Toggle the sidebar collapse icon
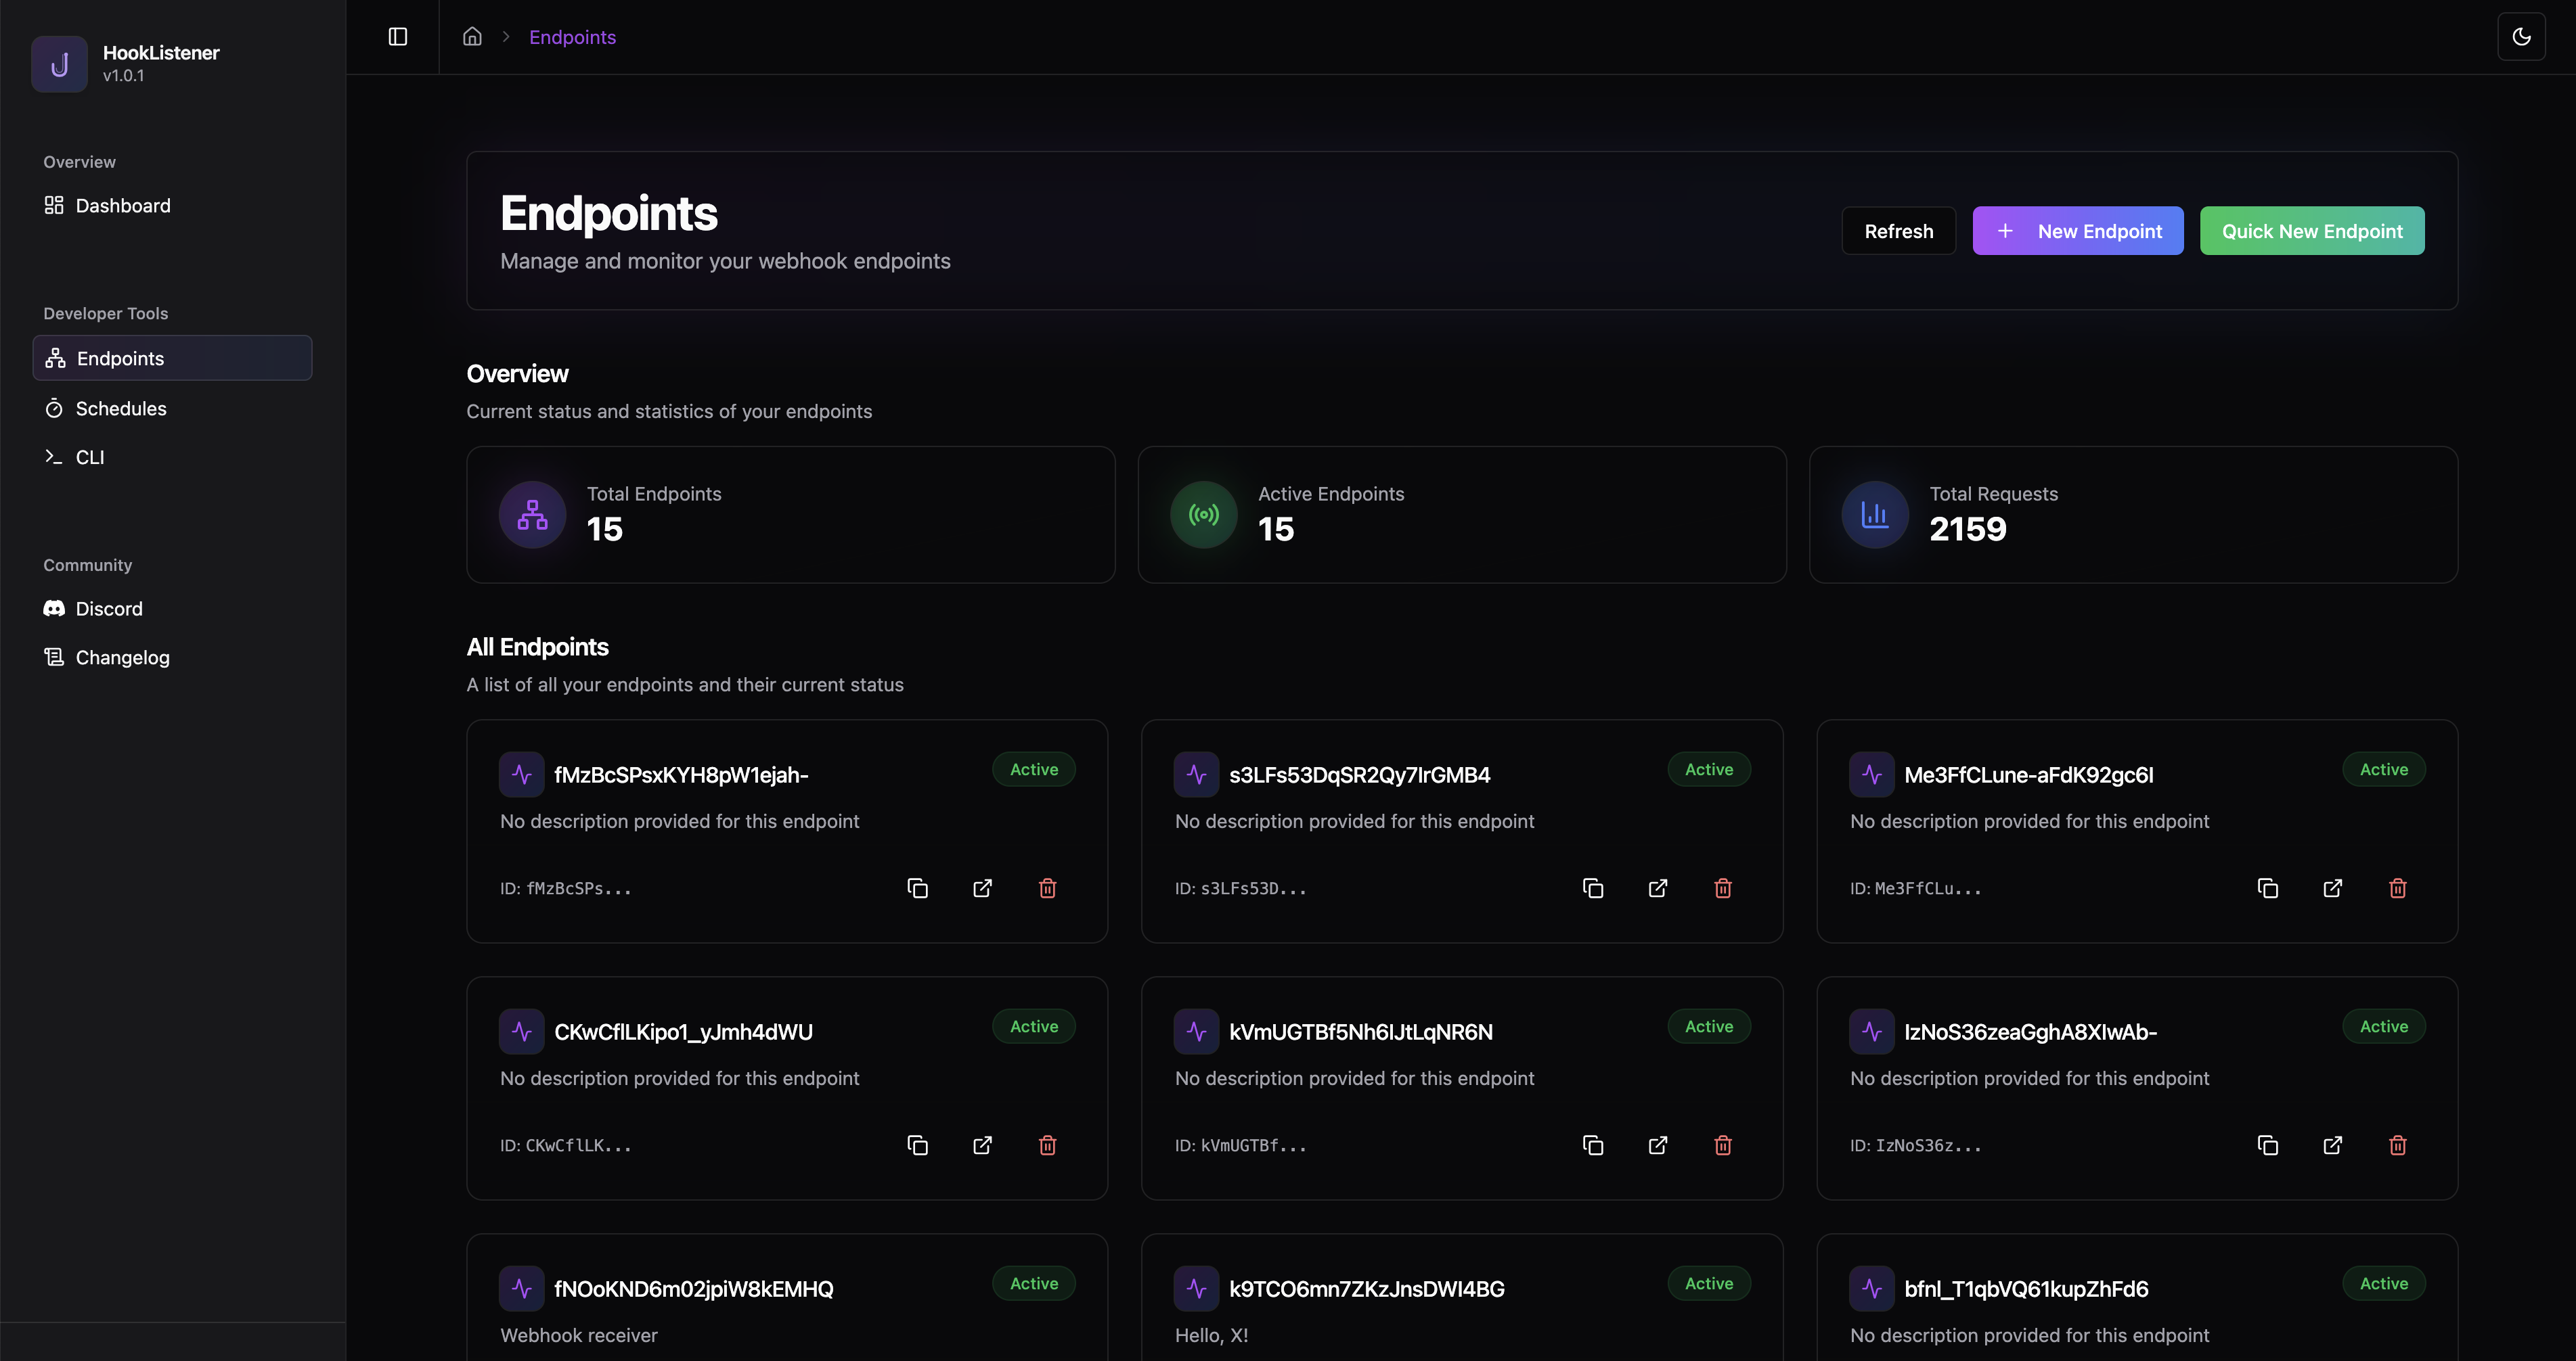Screen dimensions: 2576x1361 (397, 37)
